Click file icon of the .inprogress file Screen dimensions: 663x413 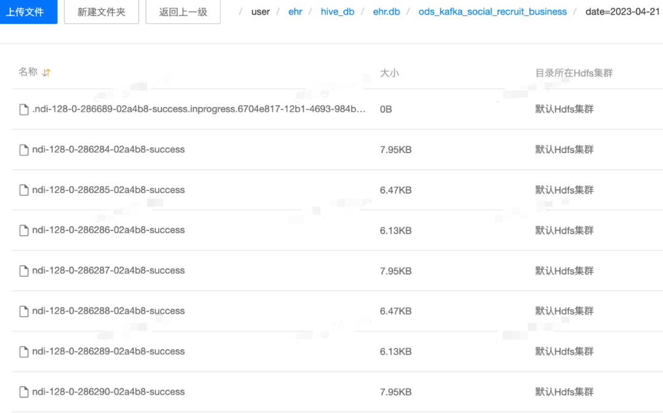(24, 109)
